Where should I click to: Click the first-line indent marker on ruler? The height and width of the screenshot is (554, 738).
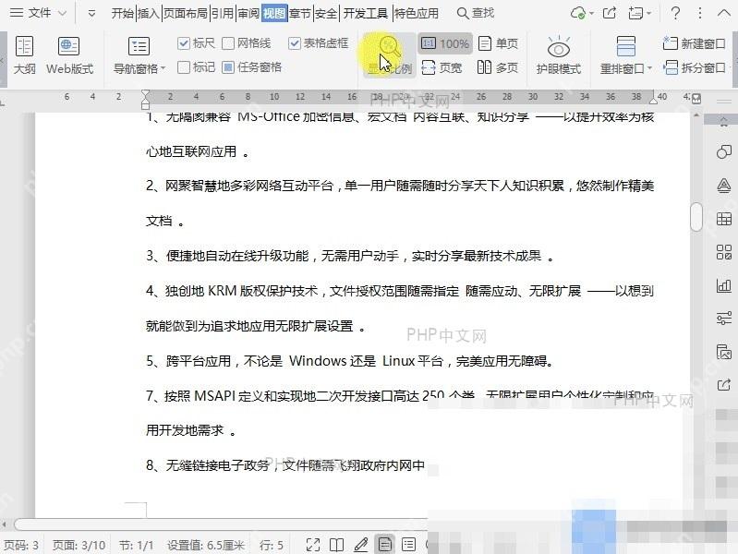pos(145,93)
